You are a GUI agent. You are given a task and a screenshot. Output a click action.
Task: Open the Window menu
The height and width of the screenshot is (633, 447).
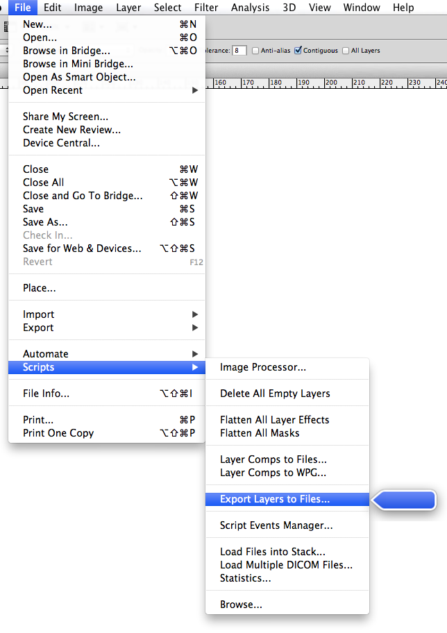(362, 7)
